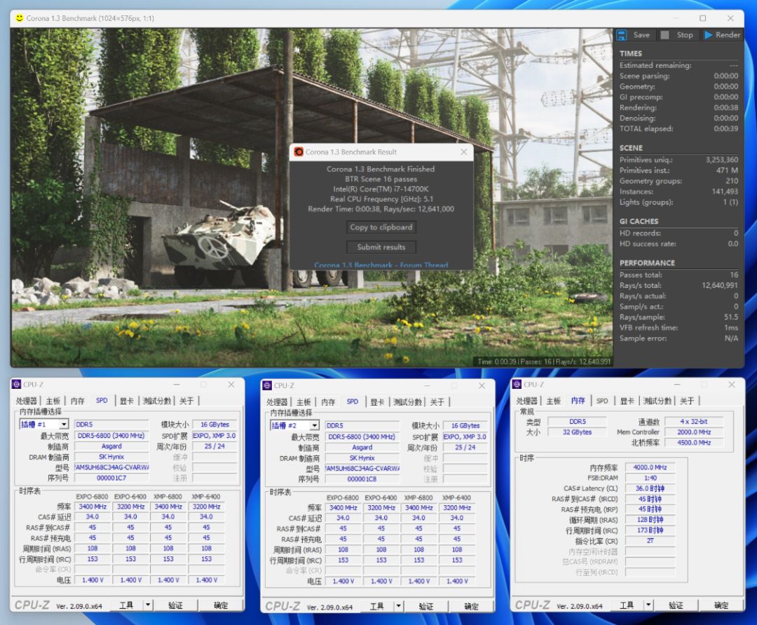
Task: Click 验证 button in slot #1 CPU-Z window
Action: 175,605
